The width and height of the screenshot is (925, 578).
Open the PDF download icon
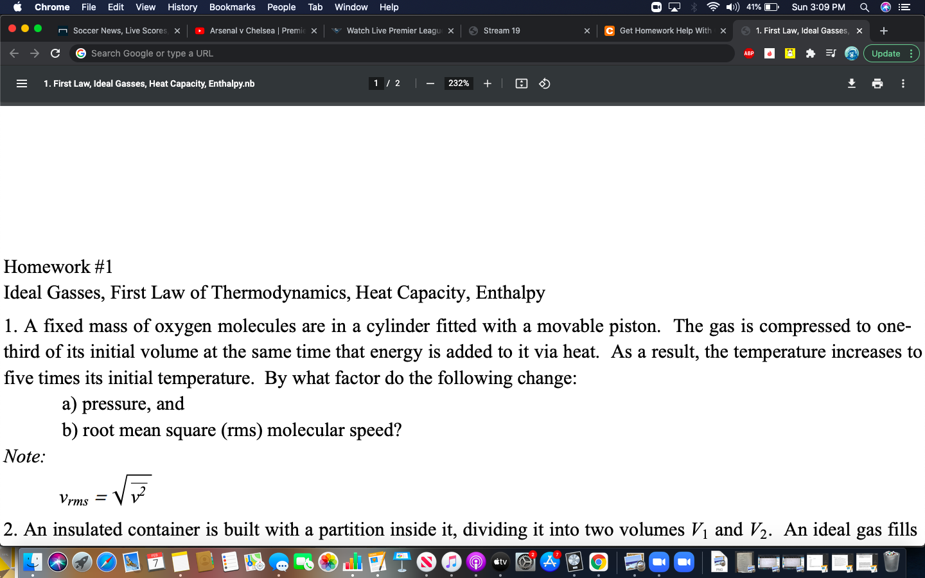(851, 83)
